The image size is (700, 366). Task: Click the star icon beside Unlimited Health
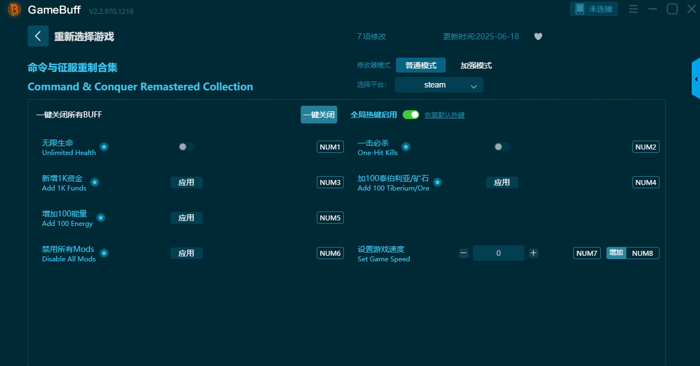(104, 147)
